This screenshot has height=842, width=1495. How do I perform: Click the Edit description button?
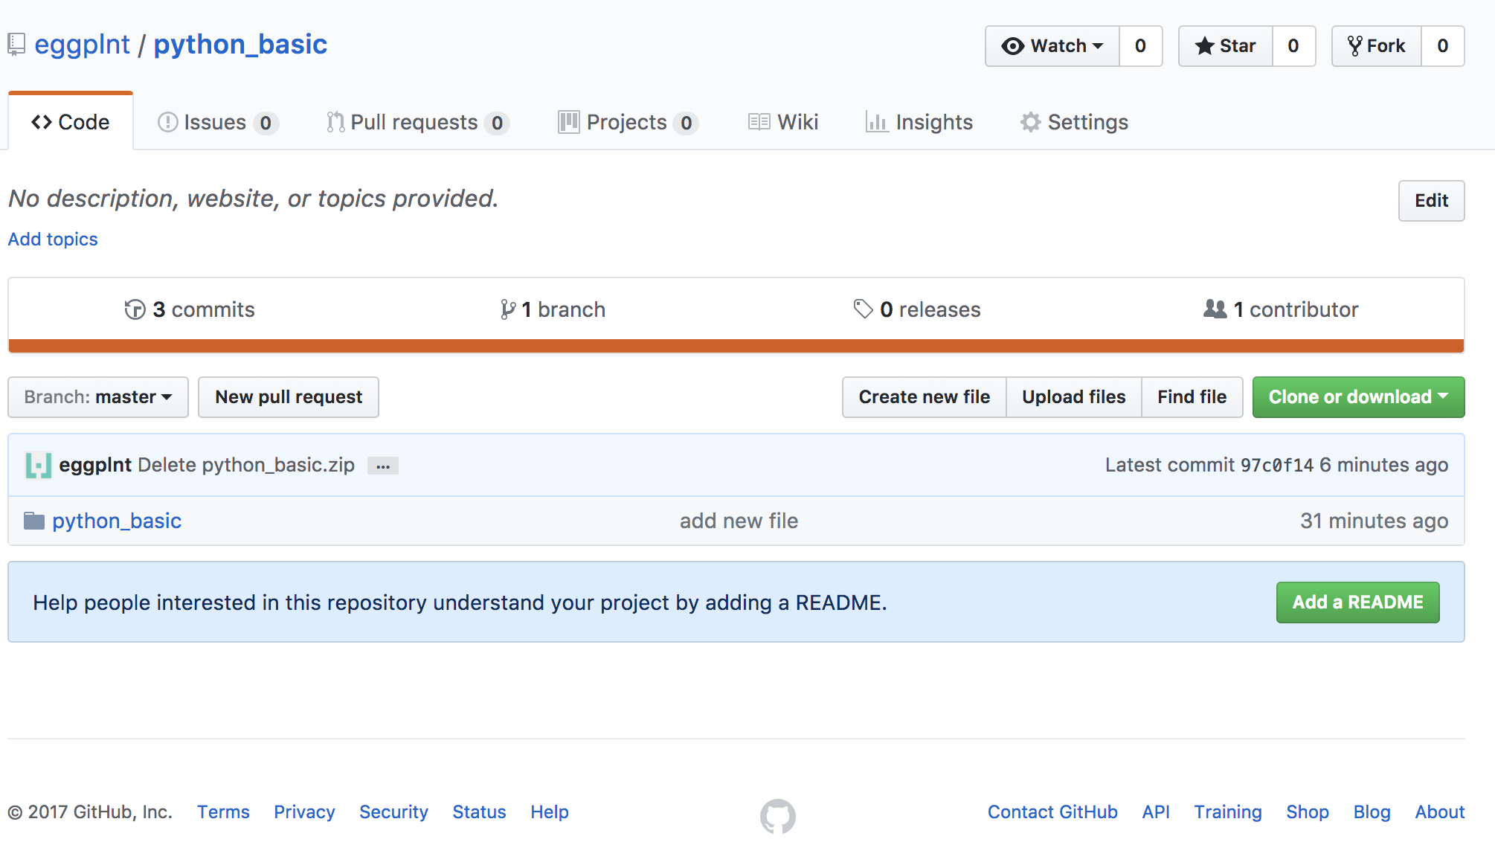tap(1431, 201)
